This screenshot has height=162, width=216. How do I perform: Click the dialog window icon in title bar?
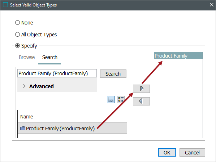pyautogui.click(x=5, y=5)
